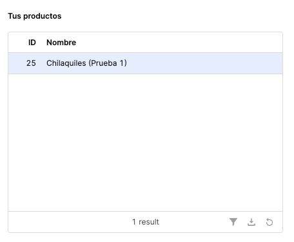Click the blank header area right of Nombre
The width and height of the screenshot is (294, 242).
click(x=179, y=43)
